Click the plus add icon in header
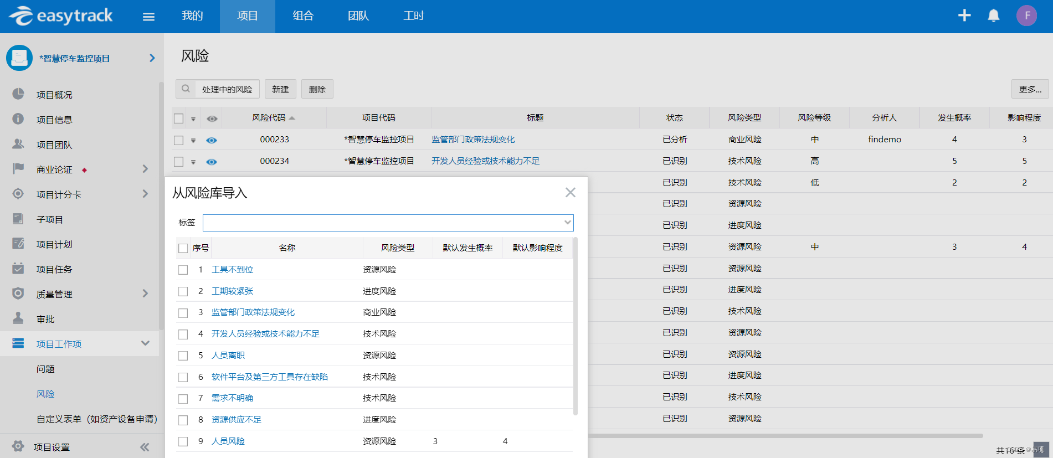1053x458 pixels. pyautogui.click(x=964, y=16)
